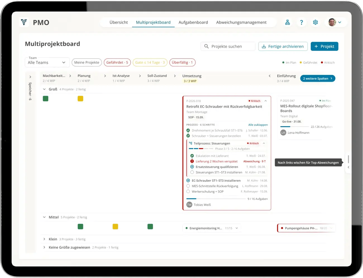The image size is (363, 278).
Task: Toggle the Schrauber + Steuerungen bestellen check
Action: coord(188,136)
